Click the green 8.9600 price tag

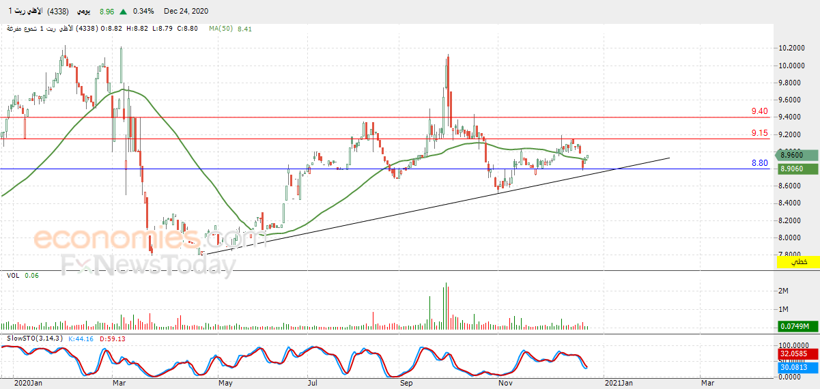pos(795,155)
